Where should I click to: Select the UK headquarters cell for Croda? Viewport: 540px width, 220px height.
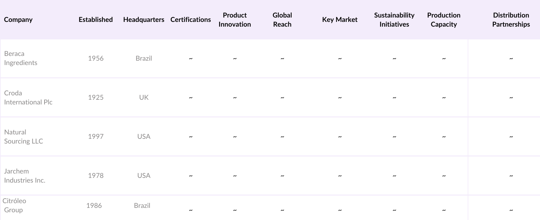tap(144, 97)
